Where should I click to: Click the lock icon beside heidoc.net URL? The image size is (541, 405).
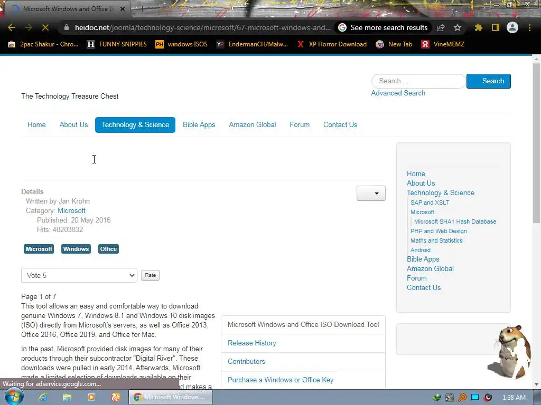coord(67,27)
